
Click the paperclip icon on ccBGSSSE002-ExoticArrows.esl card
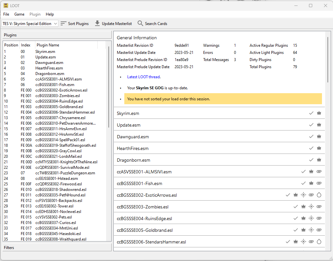311,195
